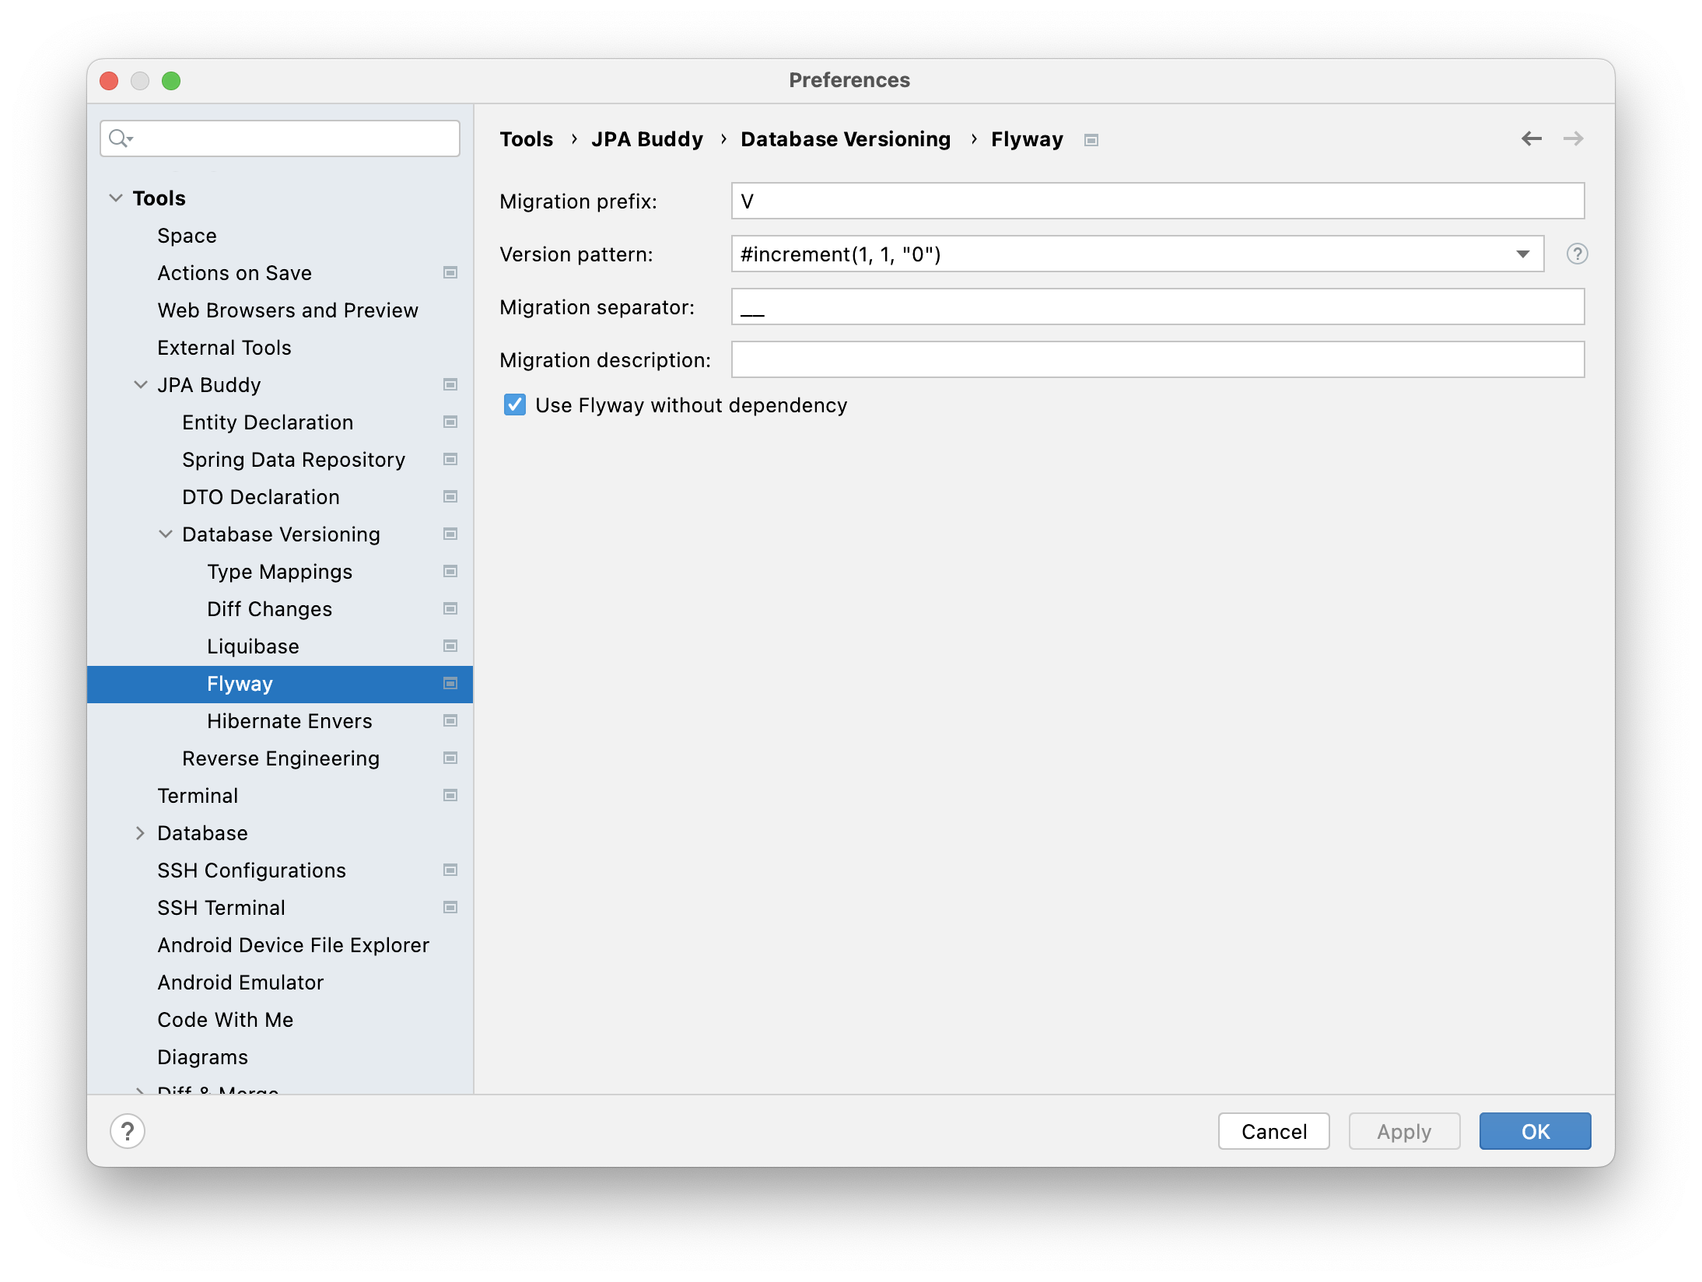Select Space in the settings tree
Viewport: 1702px width, 1282px height.
[x=280, y=235]
